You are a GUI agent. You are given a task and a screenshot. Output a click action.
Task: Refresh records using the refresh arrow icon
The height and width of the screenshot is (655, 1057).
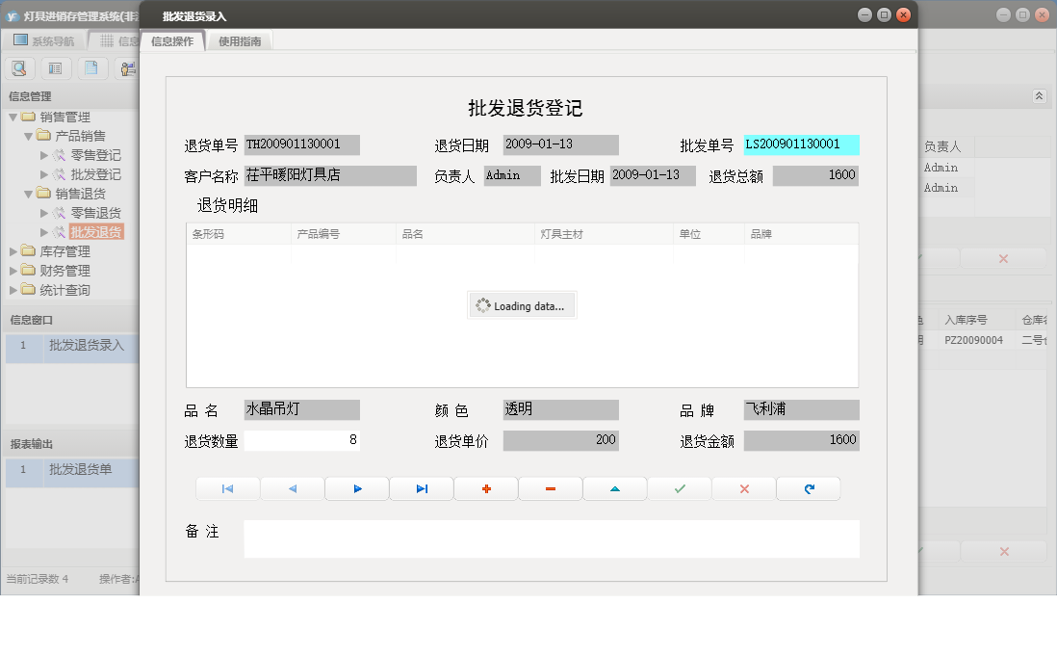click(x=808, y=488)
